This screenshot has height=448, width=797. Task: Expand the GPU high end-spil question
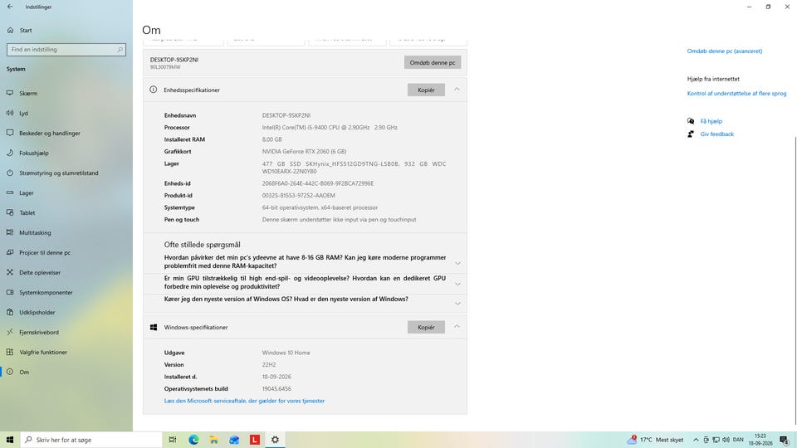coord(457,284)
